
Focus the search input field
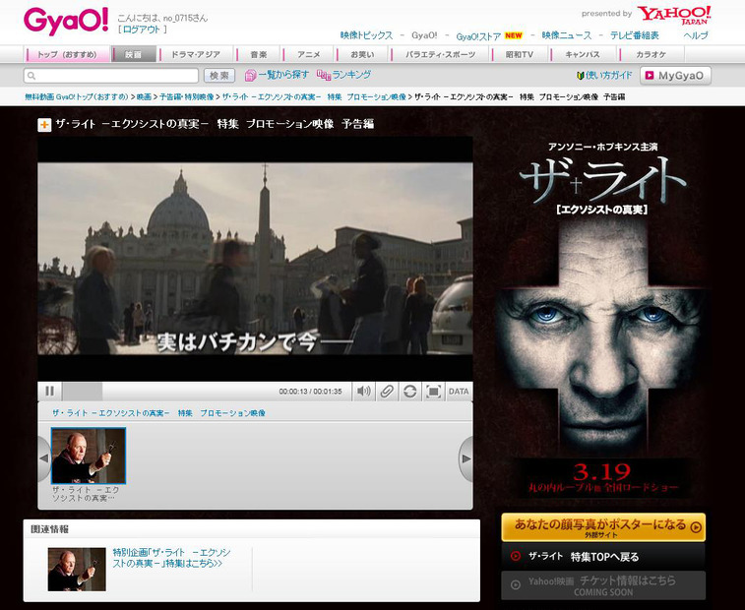pos(111,76)
